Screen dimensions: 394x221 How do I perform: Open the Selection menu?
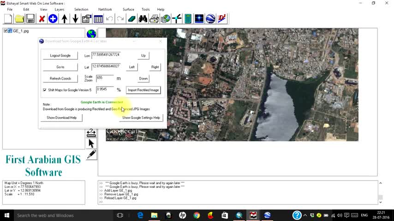coord(81,9)
